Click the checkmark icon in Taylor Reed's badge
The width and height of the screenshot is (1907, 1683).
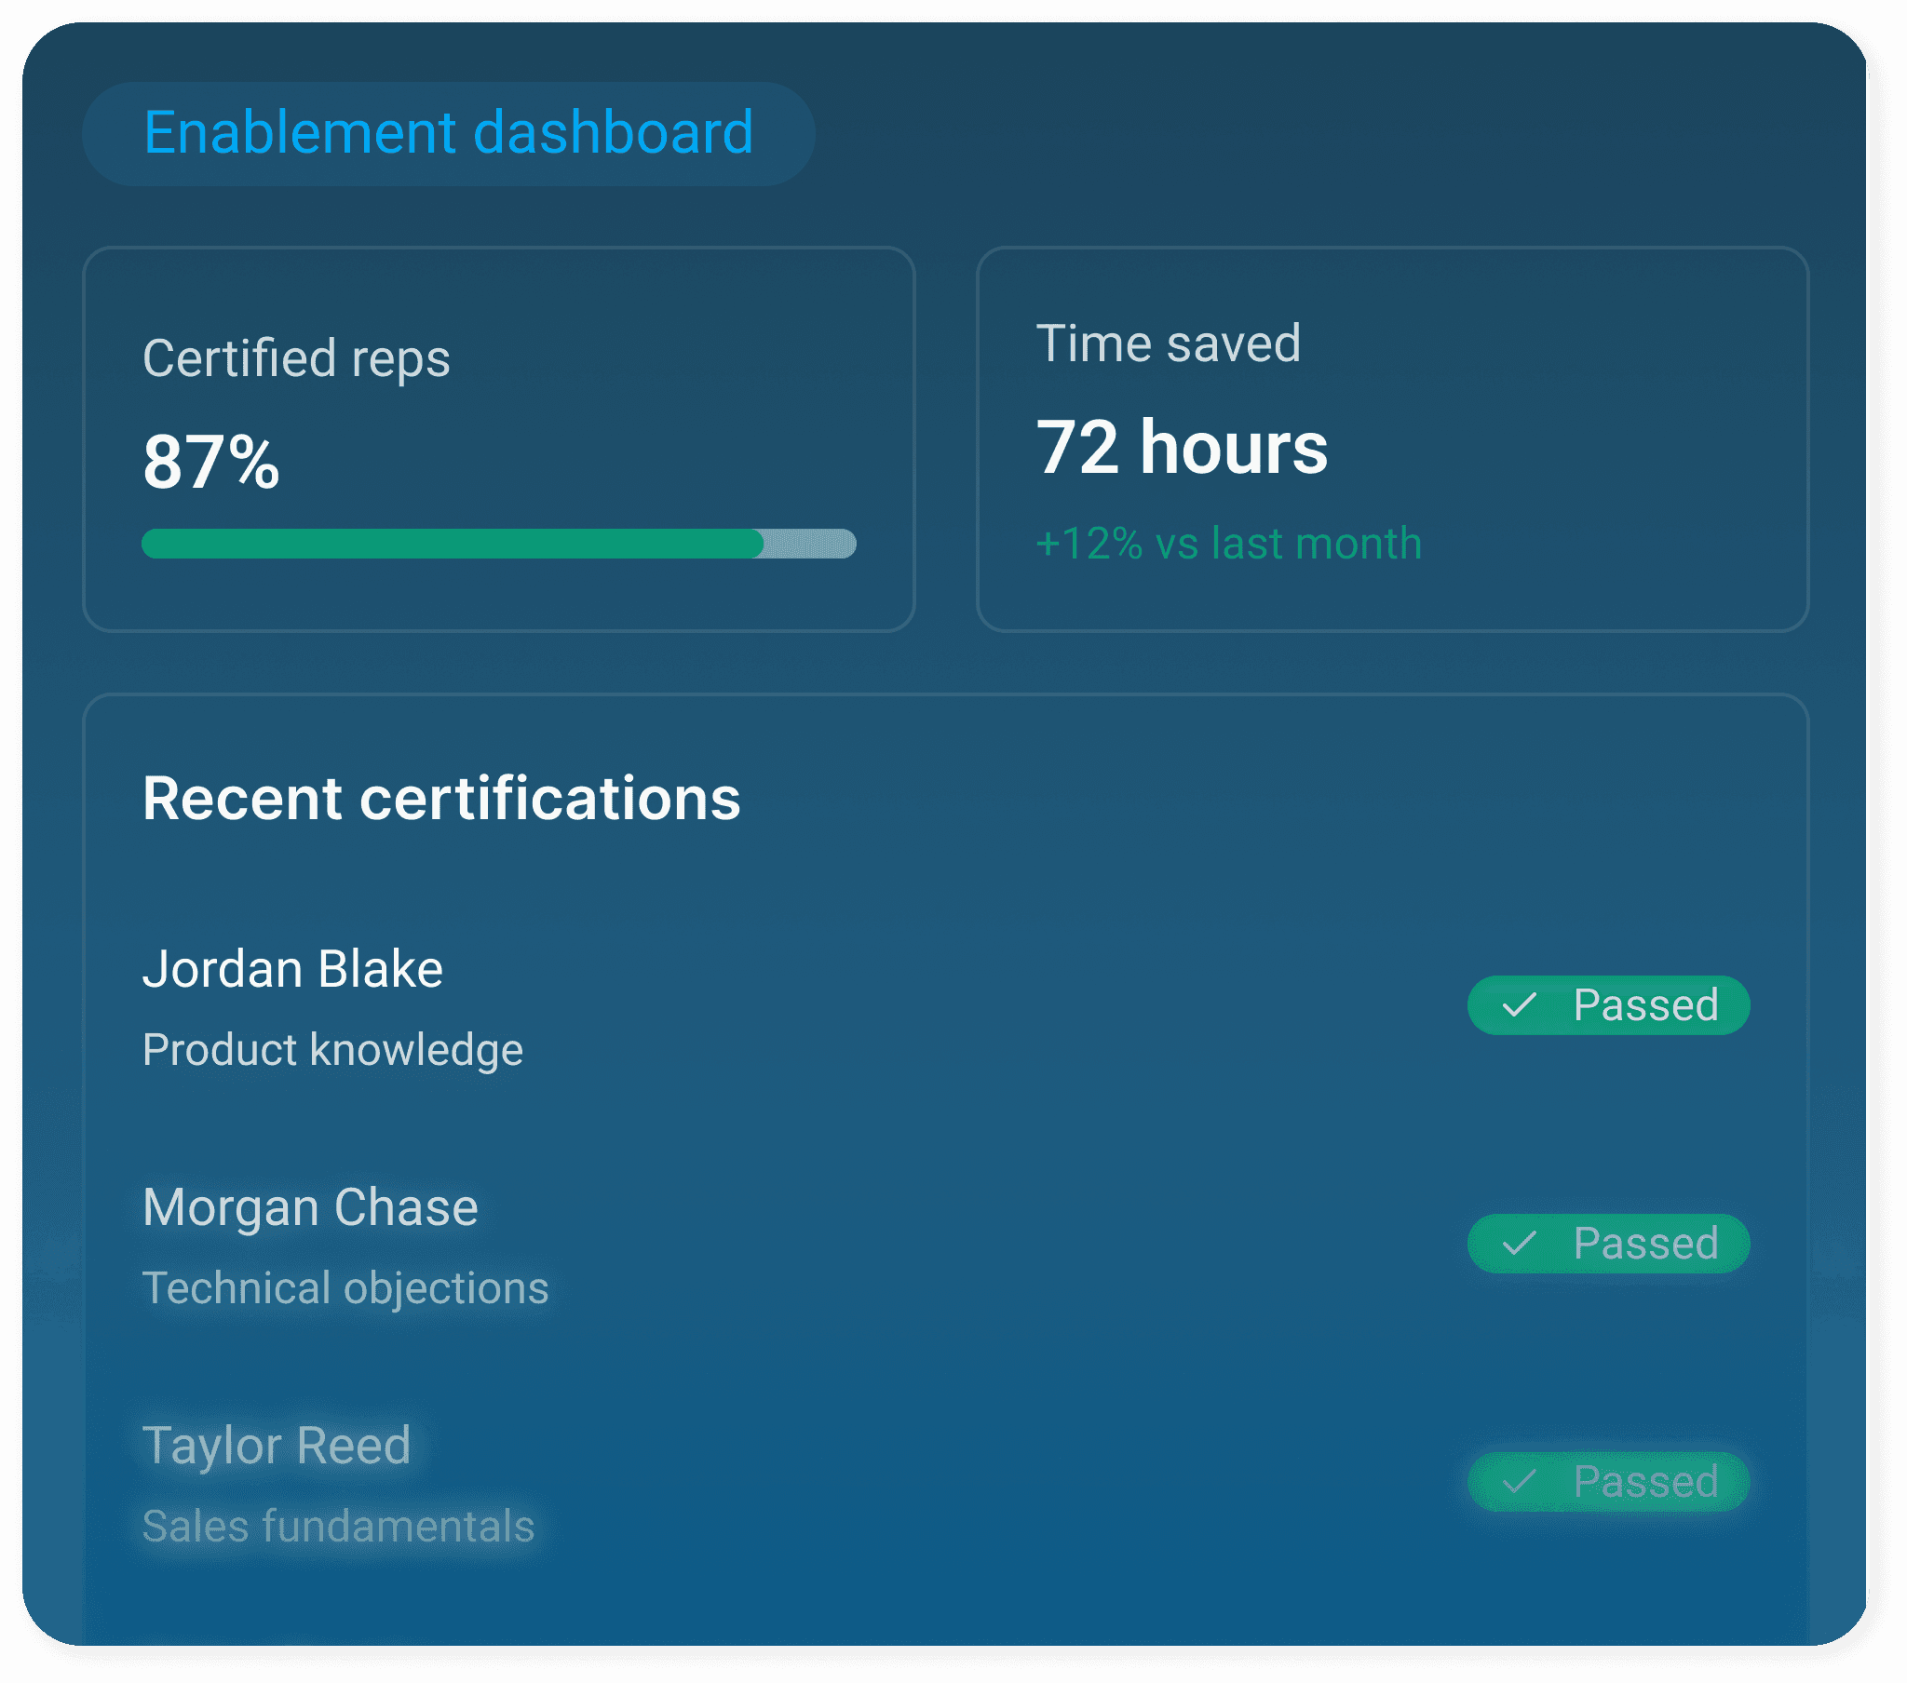click(x=1519, y=1482)
